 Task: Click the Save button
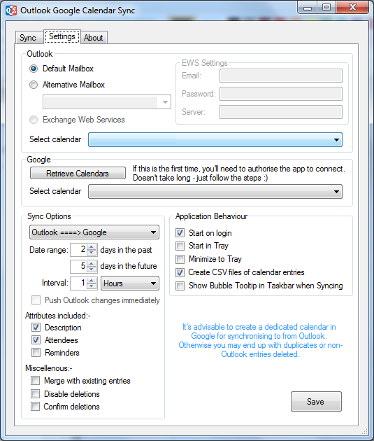click(316, 401)
